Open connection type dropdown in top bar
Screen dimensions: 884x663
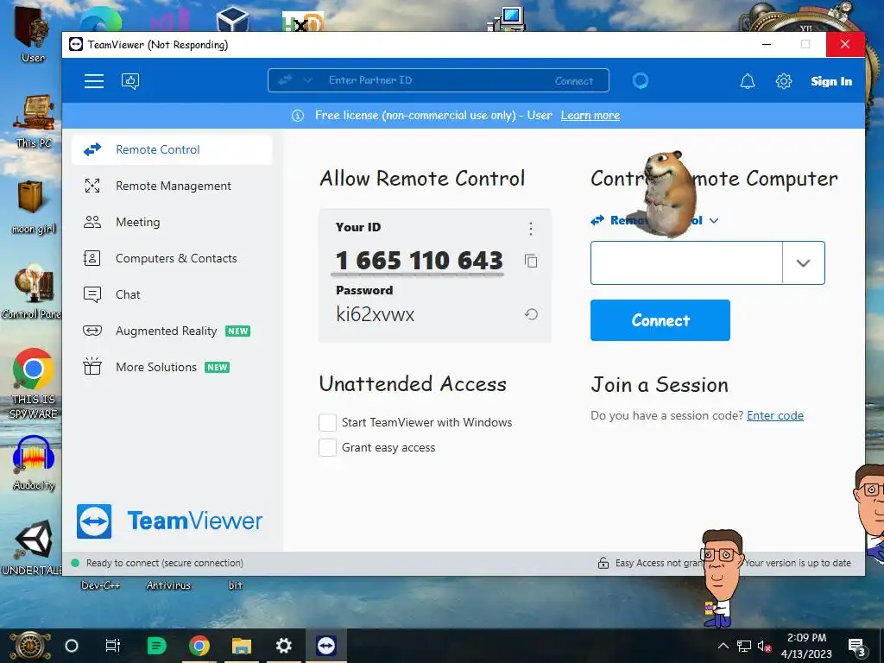click(307, 80)
